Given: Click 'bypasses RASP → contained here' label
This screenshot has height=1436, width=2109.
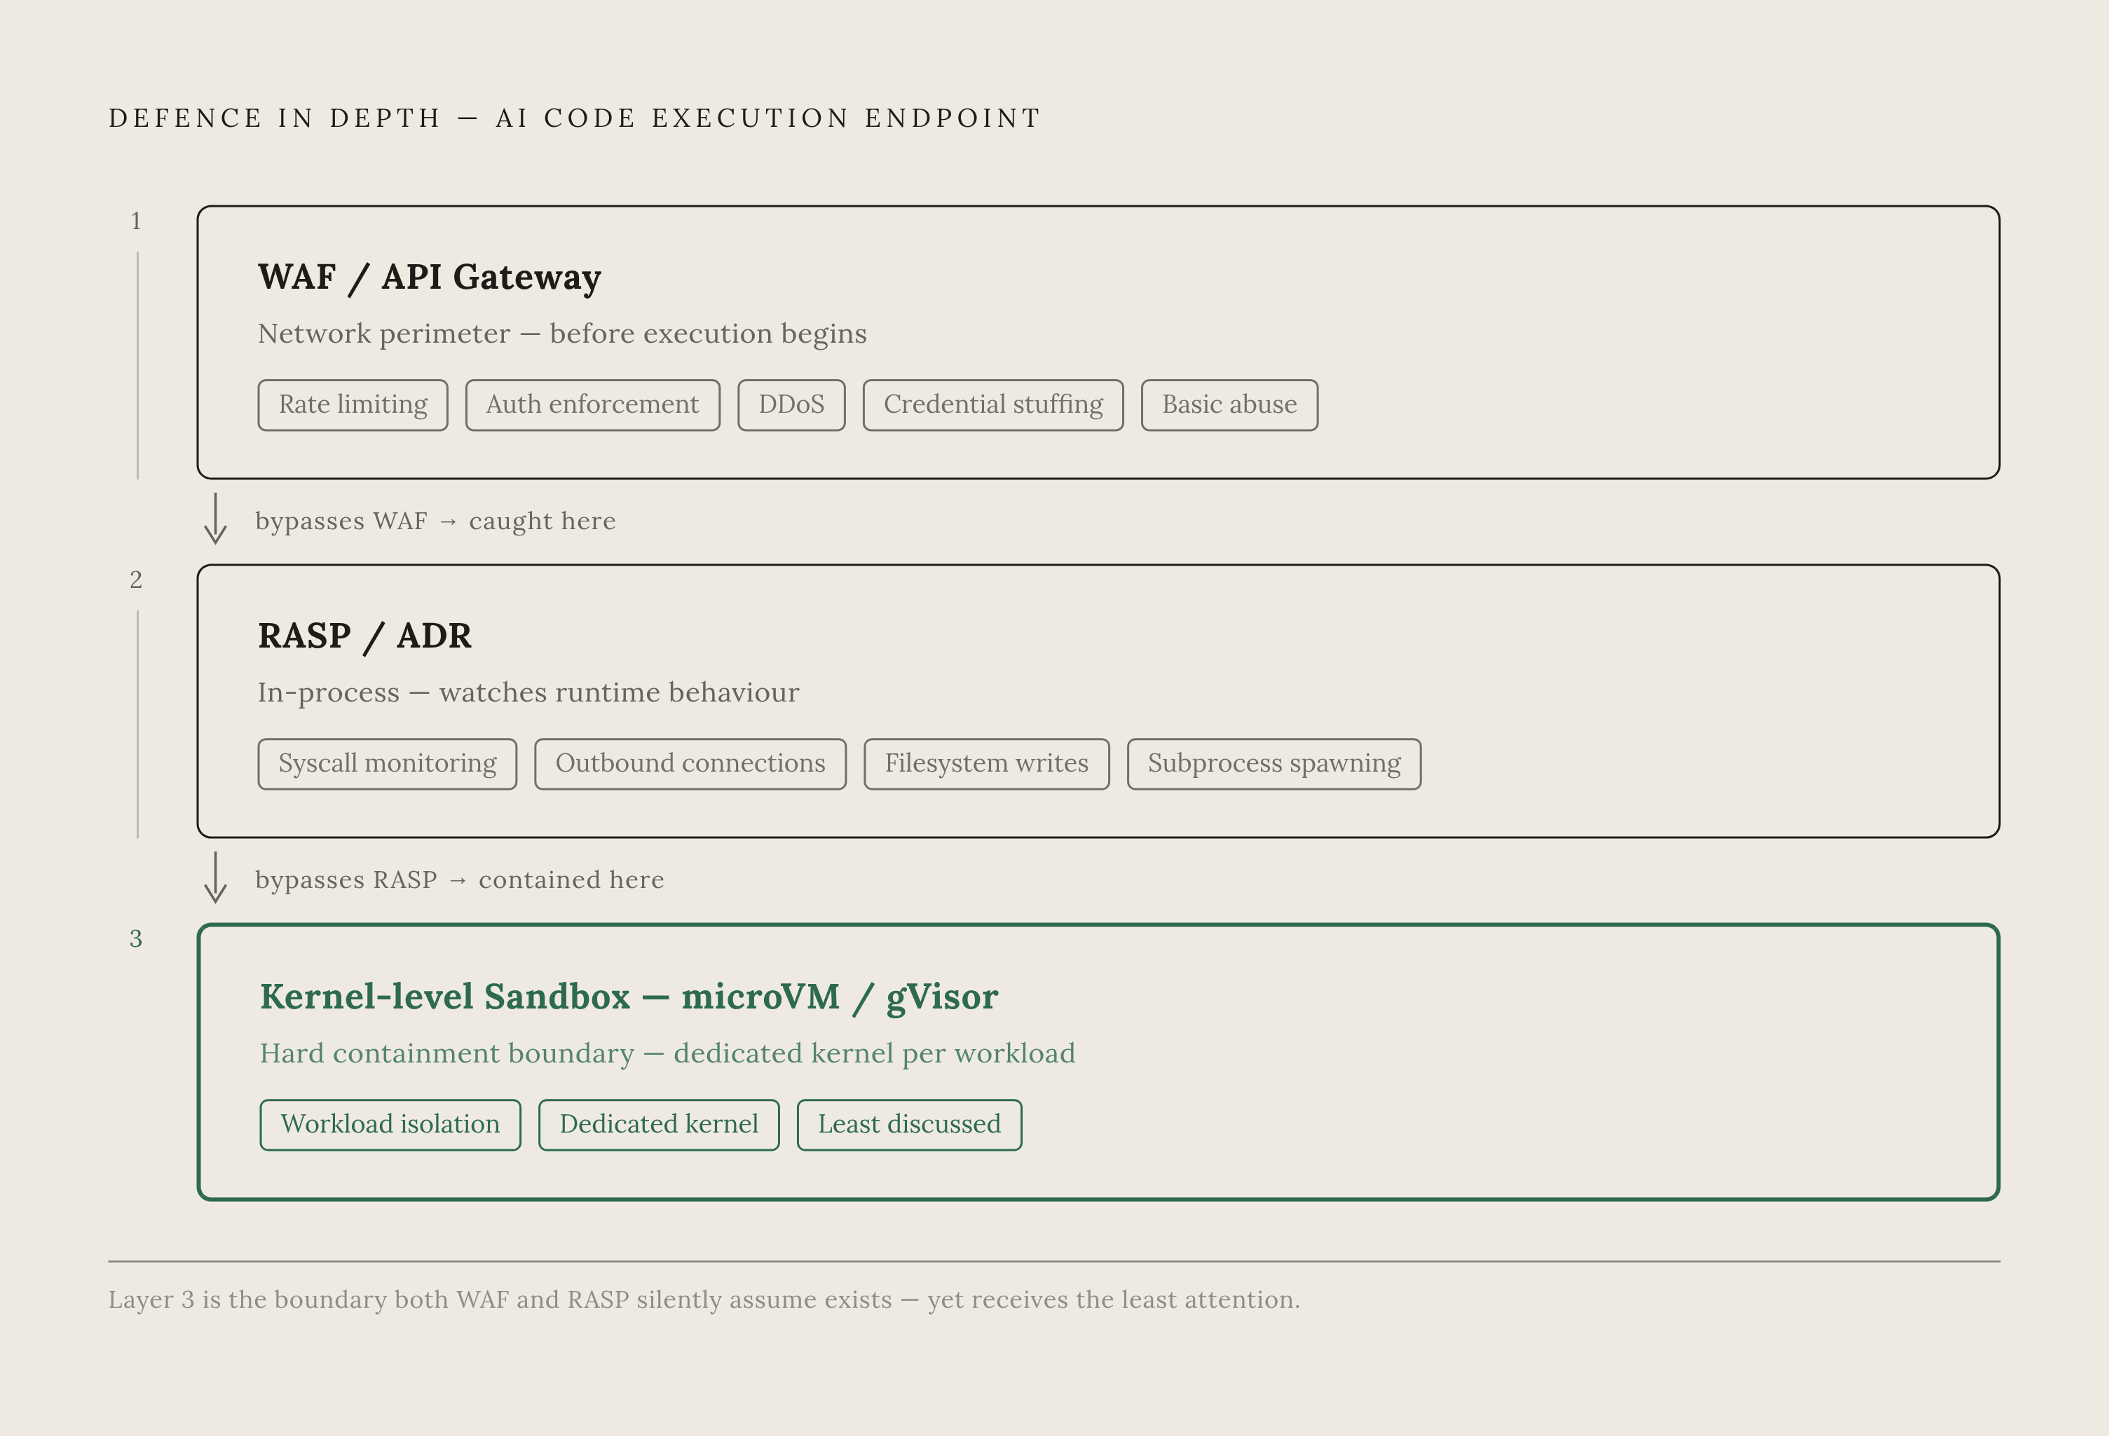Looking at the screenshot, I should point(460,880).
